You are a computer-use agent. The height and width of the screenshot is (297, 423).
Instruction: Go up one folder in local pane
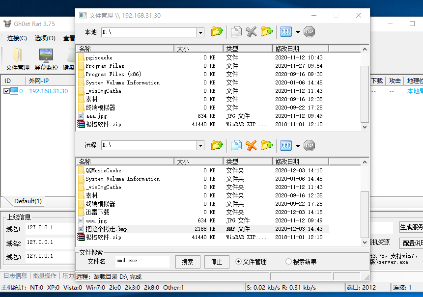[x=217, y=32]
